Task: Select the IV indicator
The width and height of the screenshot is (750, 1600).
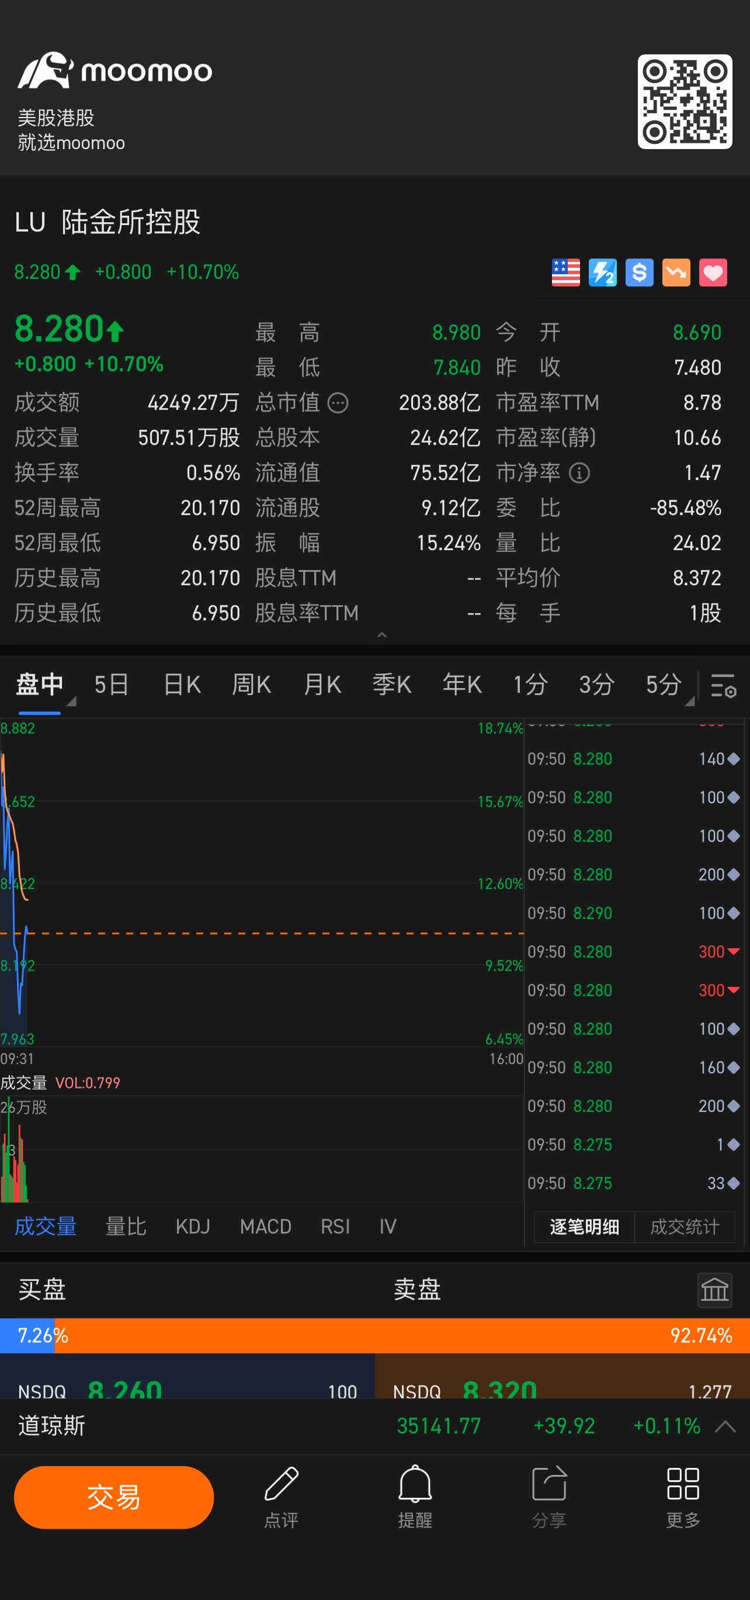Action: 387,1226
